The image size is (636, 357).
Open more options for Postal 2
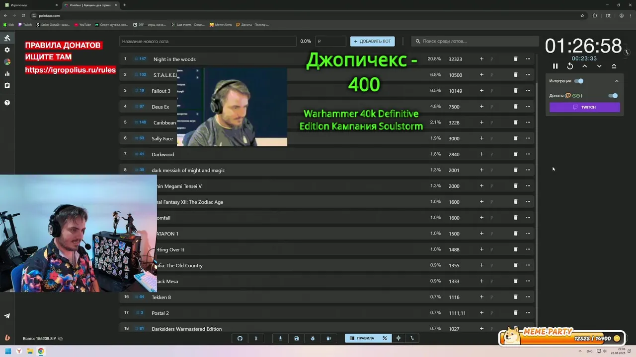point(528,313)
